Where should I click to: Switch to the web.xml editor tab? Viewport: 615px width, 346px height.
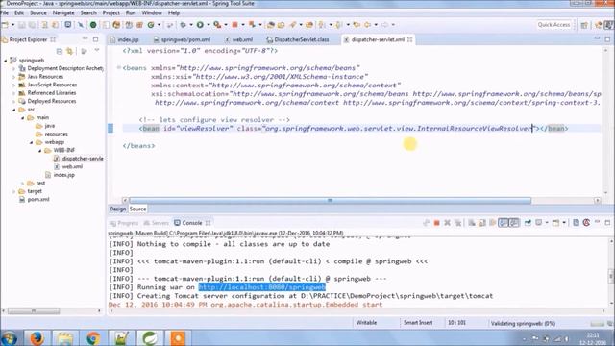[239, 39]
